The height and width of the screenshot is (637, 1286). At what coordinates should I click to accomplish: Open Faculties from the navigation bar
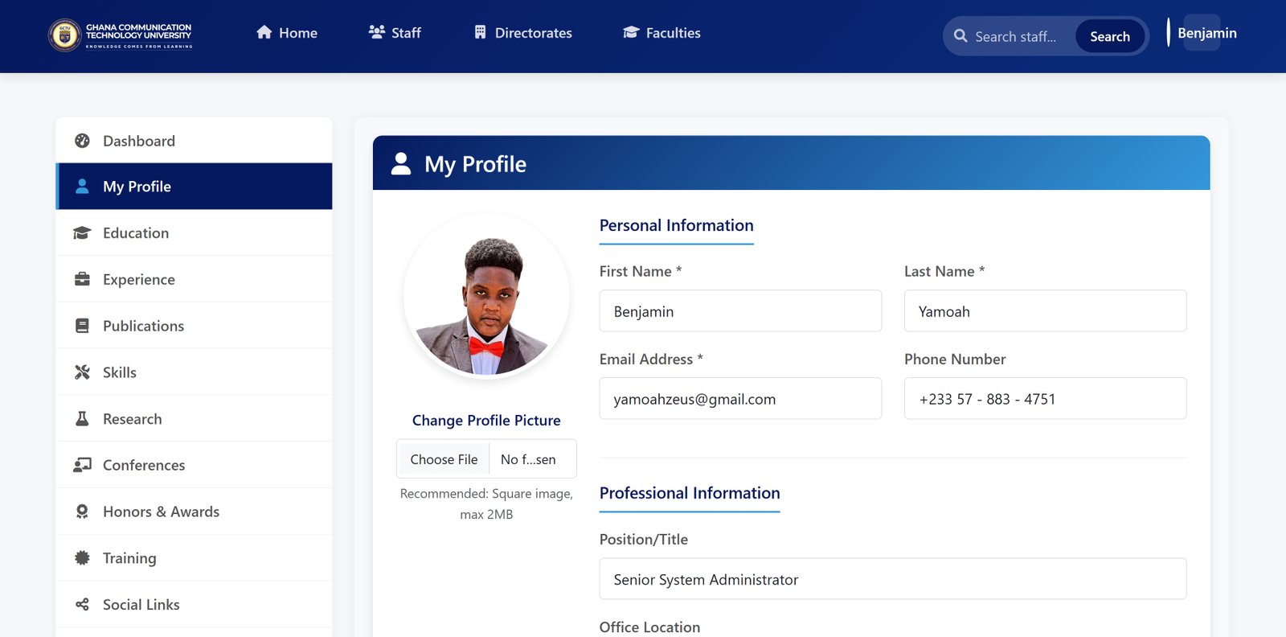coord(661,33)
